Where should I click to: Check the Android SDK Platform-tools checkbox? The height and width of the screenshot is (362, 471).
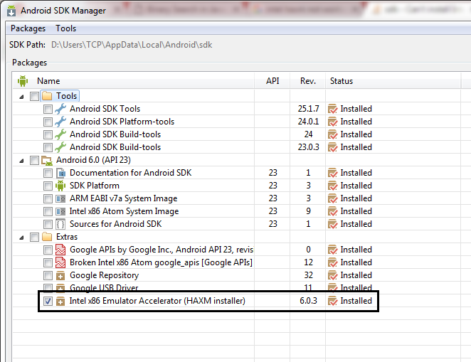point(48,122)
